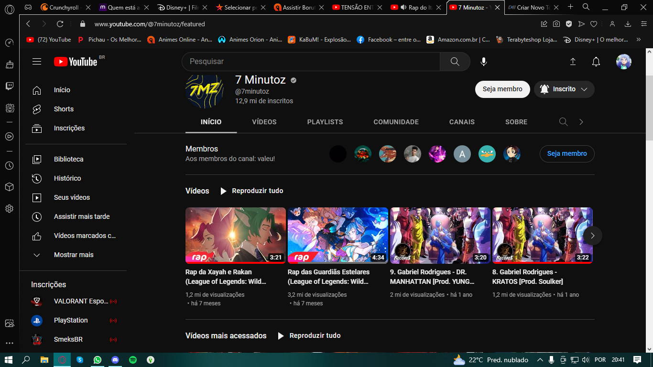The image size is (653, 367).
Task: Open Opera sidebar player icon
Action: 9,136
